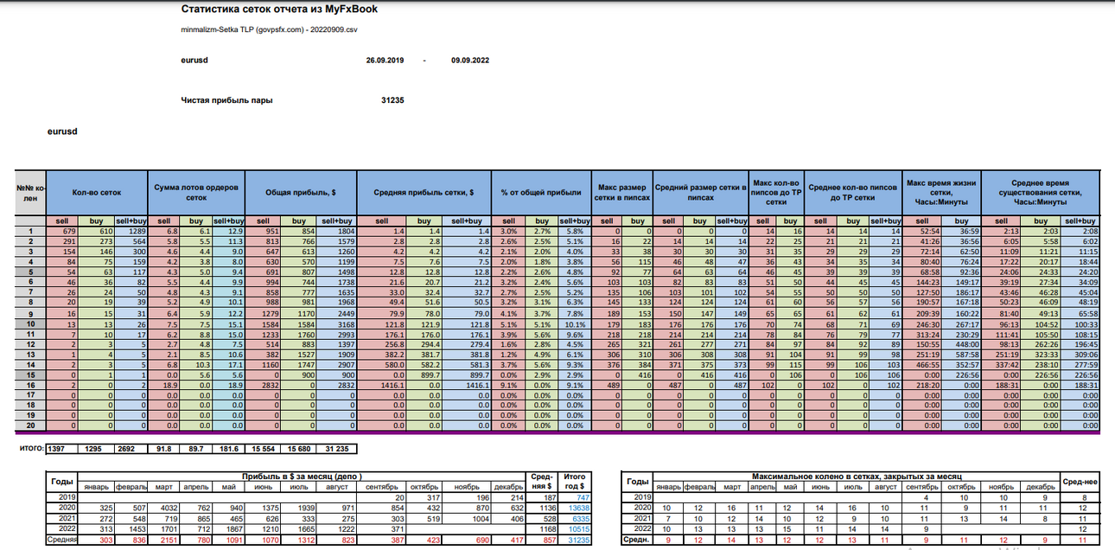Image resolution: width=1115 pixels, height=550 pixels.
Task: Select the 'Макс кол-во пипсов до ТР сетки' header
Action: pos(778,191)
